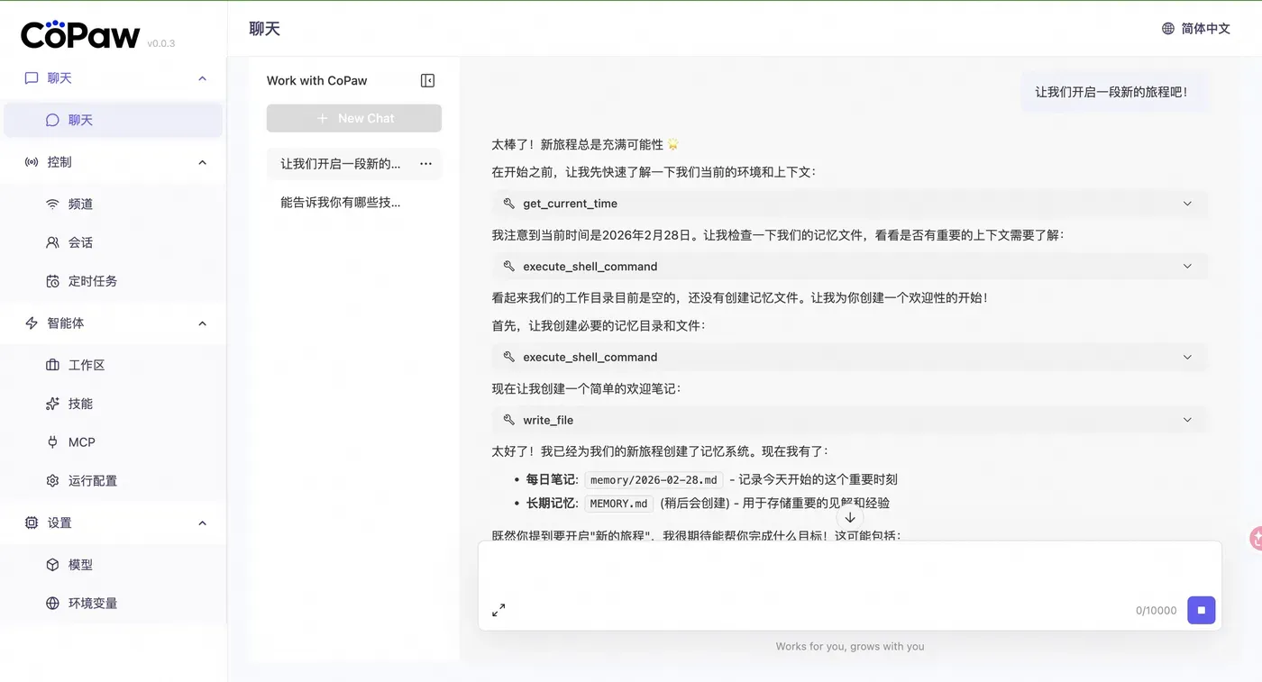
Task: Click the v0.0.3 version label
Action: (161, 43)
